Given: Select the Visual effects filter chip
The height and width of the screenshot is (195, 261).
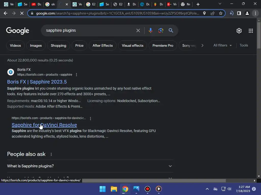Looking at the screenshot, I should [133, 45].
